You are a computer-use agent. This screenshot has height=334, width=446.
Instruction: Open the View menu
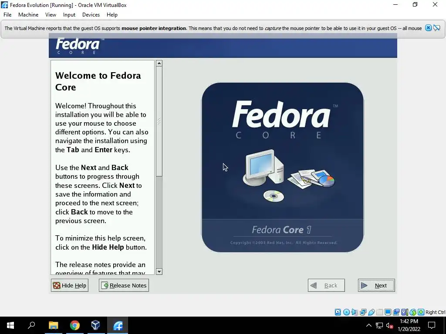pyautogui.click(x=51, y=15)
